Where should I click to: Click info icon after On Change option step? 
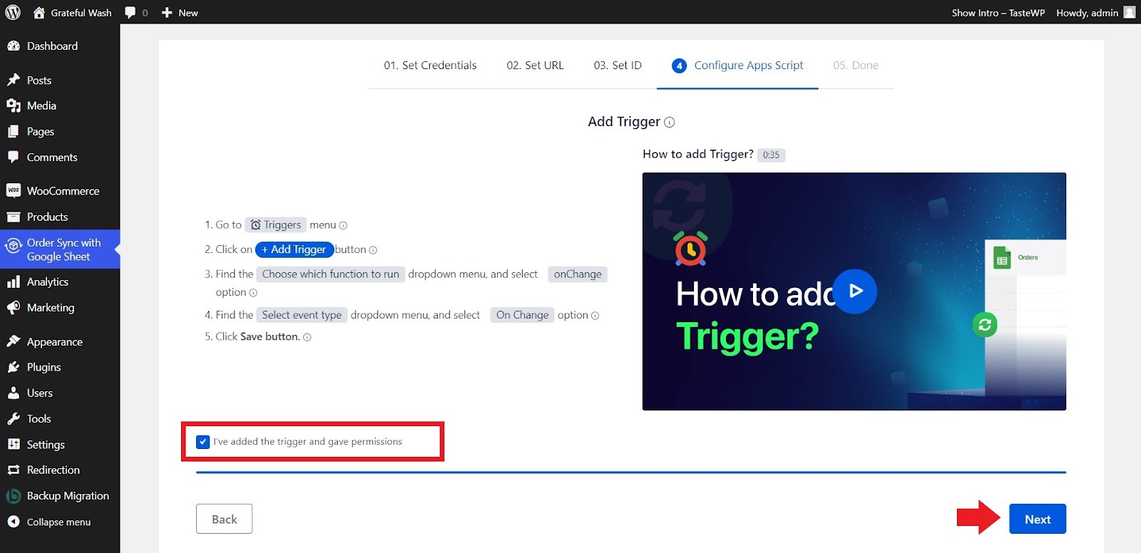coord(595,316)
